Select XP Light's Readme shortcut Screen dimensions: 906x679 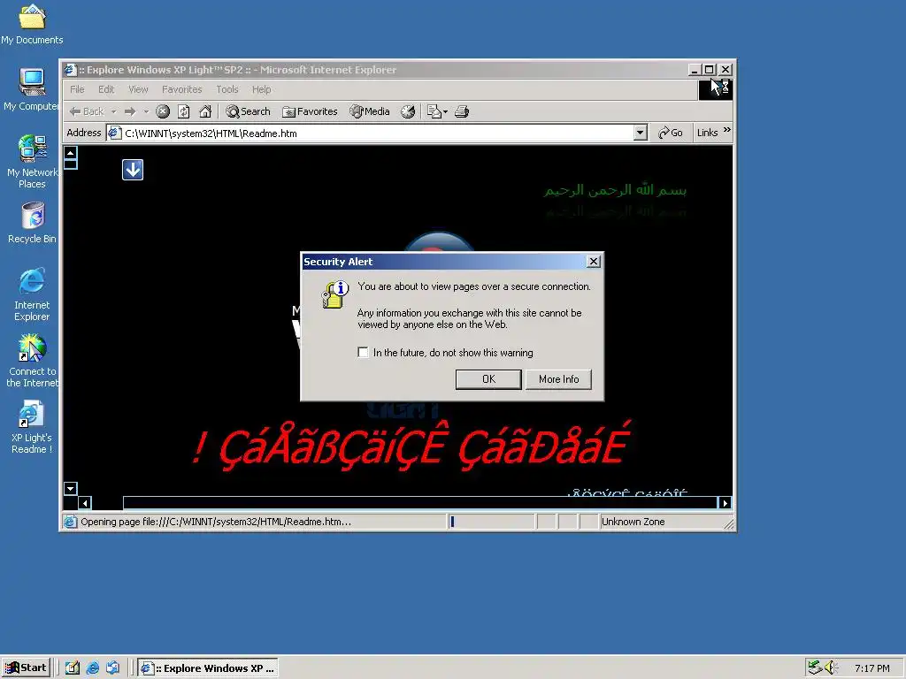pyautogui.click(x=33, y=427)
